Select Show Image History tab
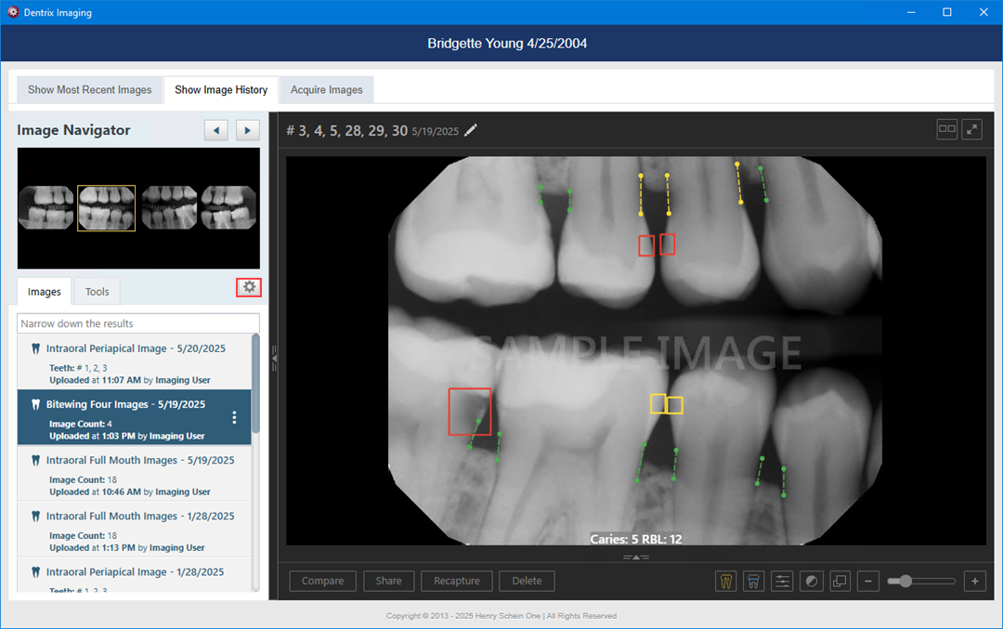 point(221,89)
